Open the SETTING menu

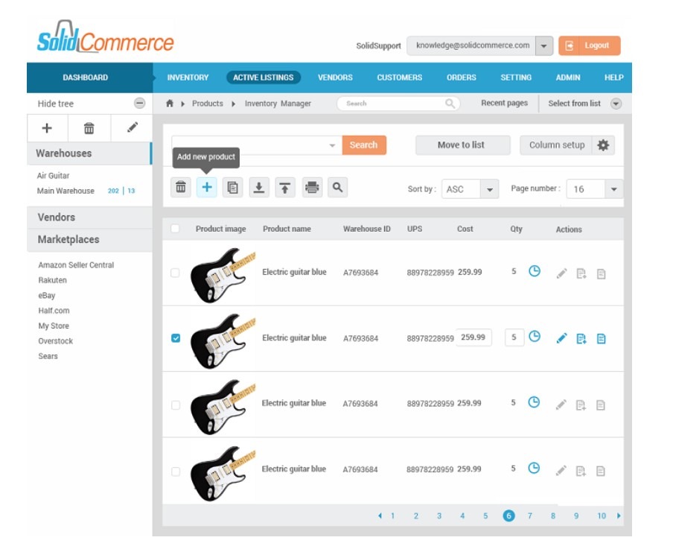(516, 77)
